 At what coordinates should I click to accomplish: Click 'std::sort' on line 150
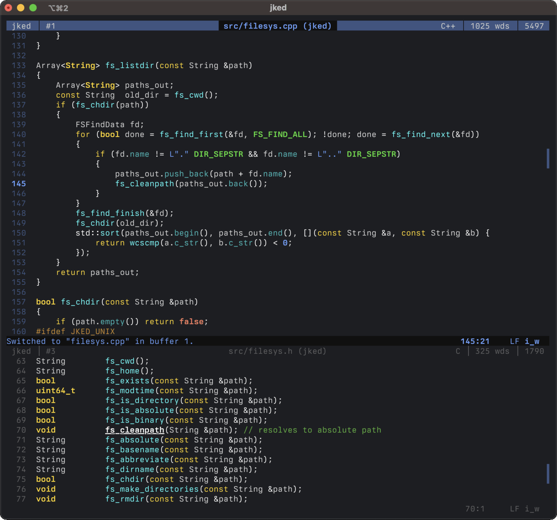(98, 233)
